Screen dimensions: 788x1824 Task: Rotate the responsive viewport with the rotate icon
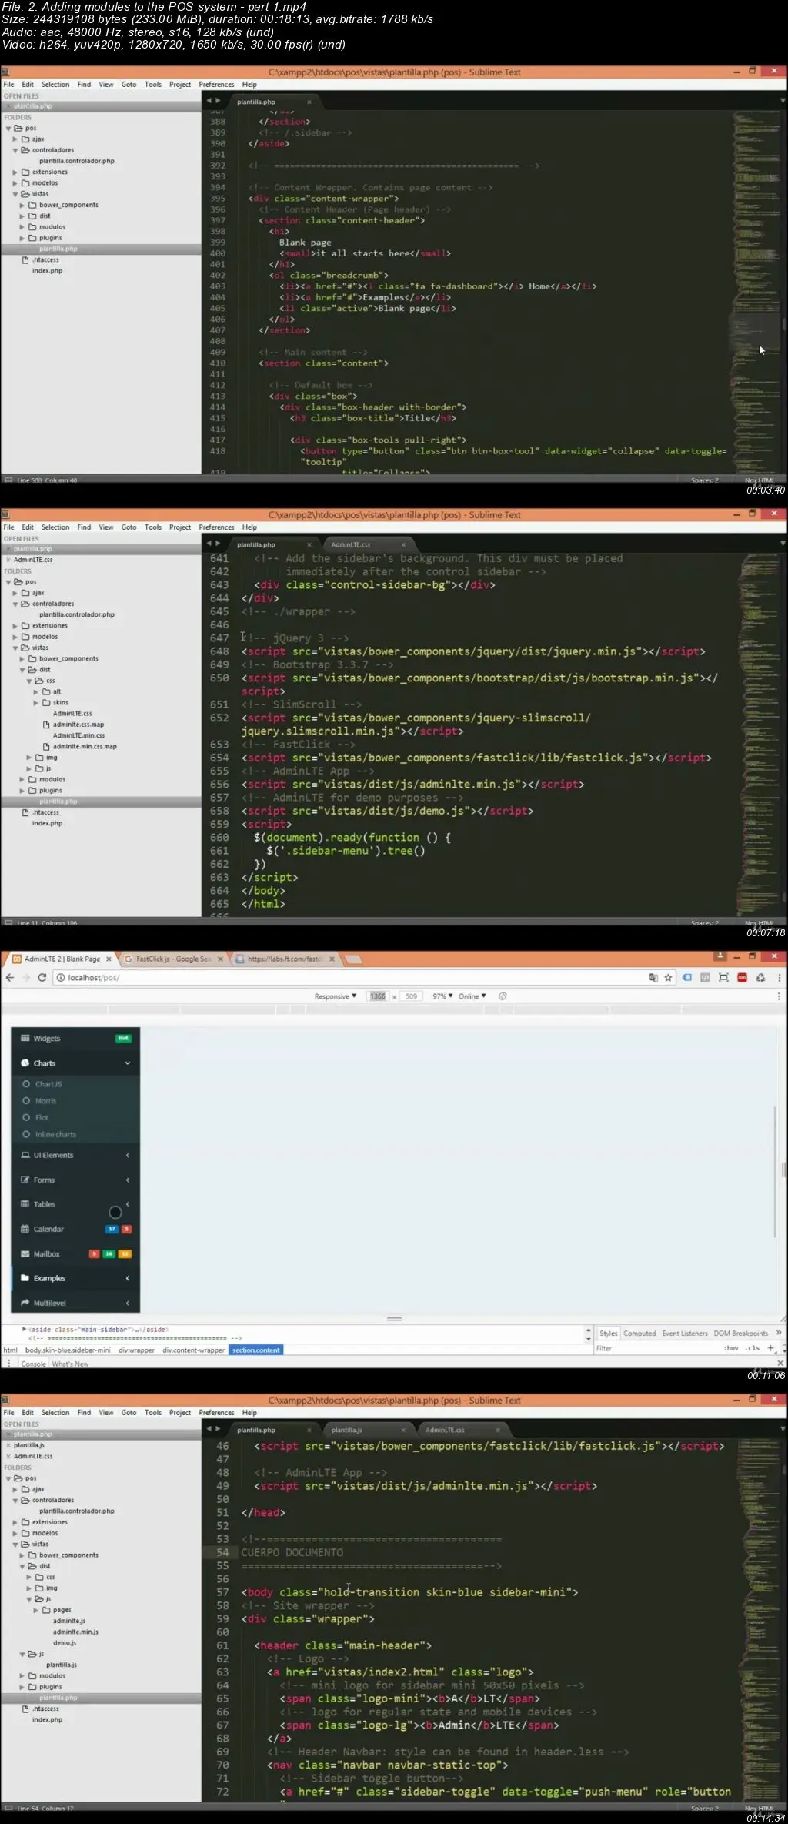[503, 996]
